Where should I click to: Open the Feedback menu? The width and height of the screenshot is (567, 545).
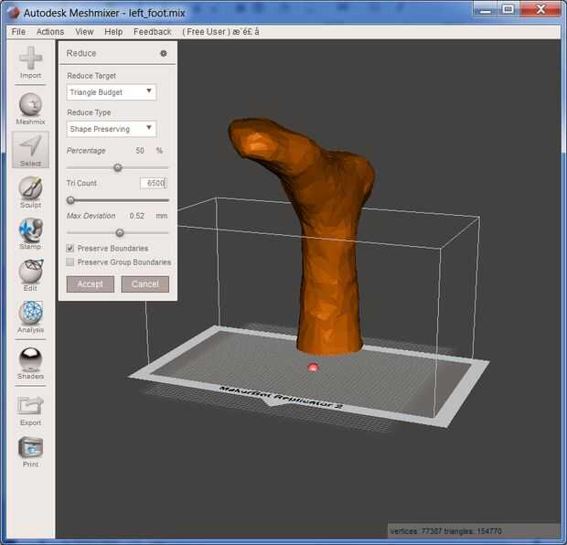coord(152,32)
